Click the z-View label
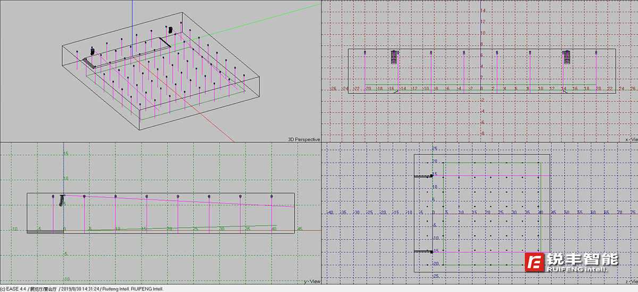This screenshot has height=292, width=638. click(631, 281)
